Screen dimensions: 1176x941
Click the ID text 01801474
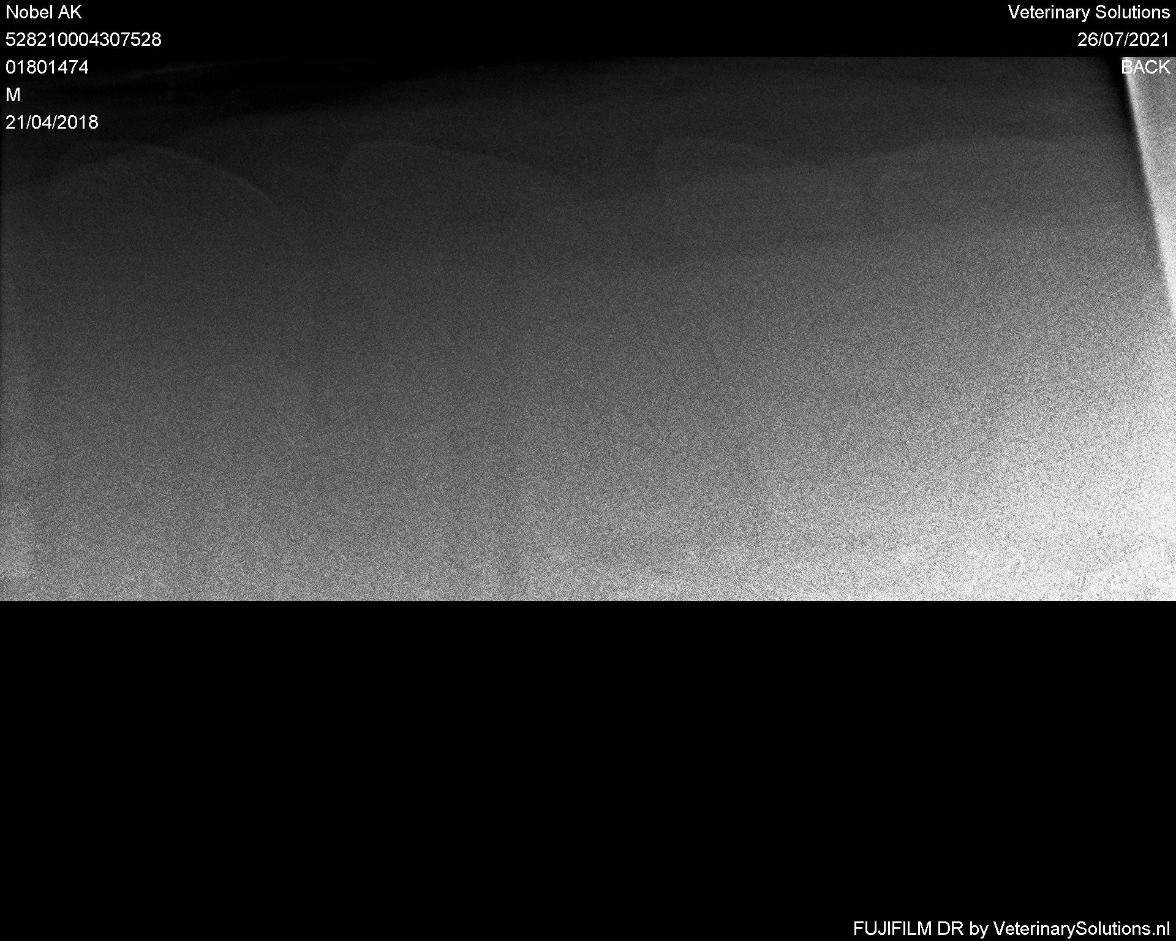(x=47, y=67)
